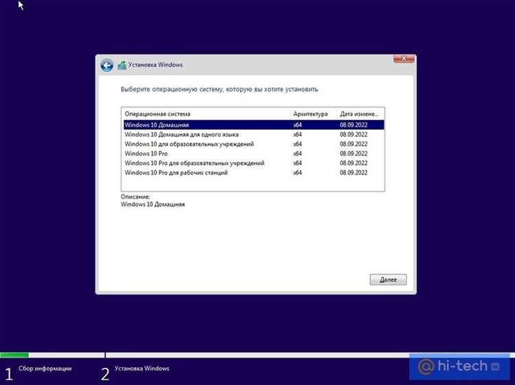Select Windows 10 Домашняя для одного языка
This screenshot has width=515, height=385.
click(253, 134)
